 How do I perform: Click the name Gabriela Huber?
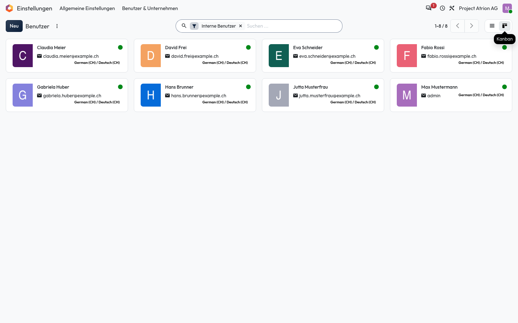coord(53,87)
